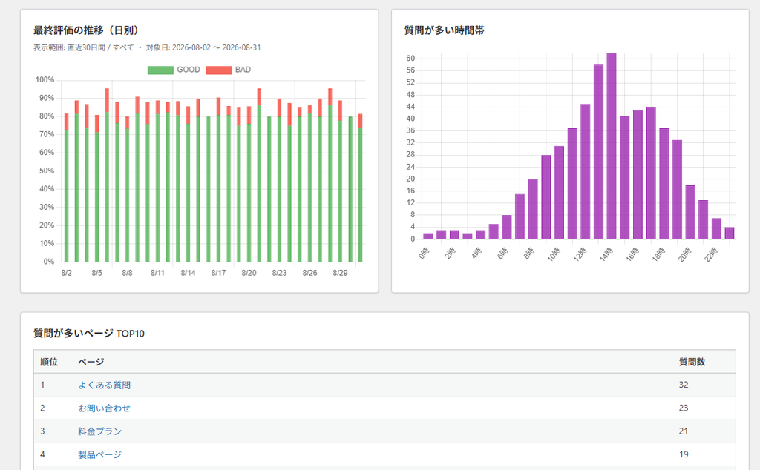Click the red BAD legend swatch
The width and height of the screenshot is (760, 470).
(219, 70)
